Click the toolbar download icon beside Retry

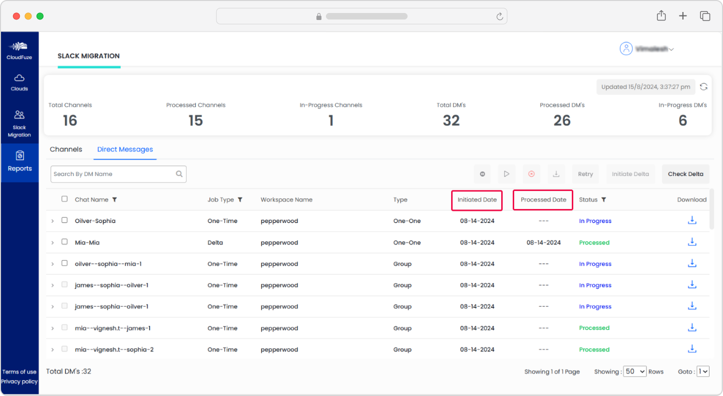tap(556, 174)
